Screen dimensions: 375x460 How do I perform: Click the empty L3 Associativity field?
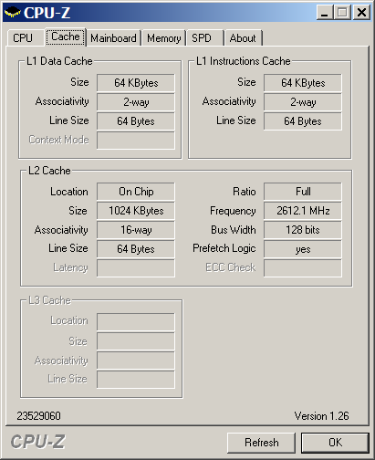(x=136, y=361)
